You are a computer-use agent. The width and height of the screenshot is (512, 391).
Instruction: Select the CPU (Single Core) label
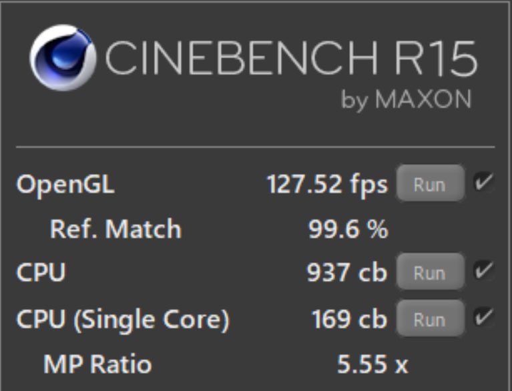(123, 320)
